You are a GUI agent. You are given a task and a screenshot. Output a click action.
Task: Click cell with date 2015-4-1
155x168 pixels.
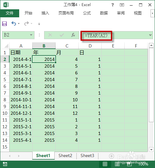(21, 140)
